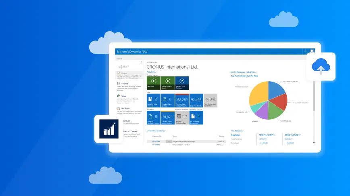Click the Total Cost row label
Image resolution: width=350 pixels, height=196 pixels.
tap(235, 143)
